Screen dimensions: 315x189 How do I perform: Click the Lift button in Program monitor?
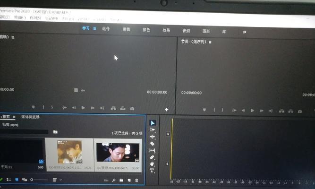click(281, 111)
